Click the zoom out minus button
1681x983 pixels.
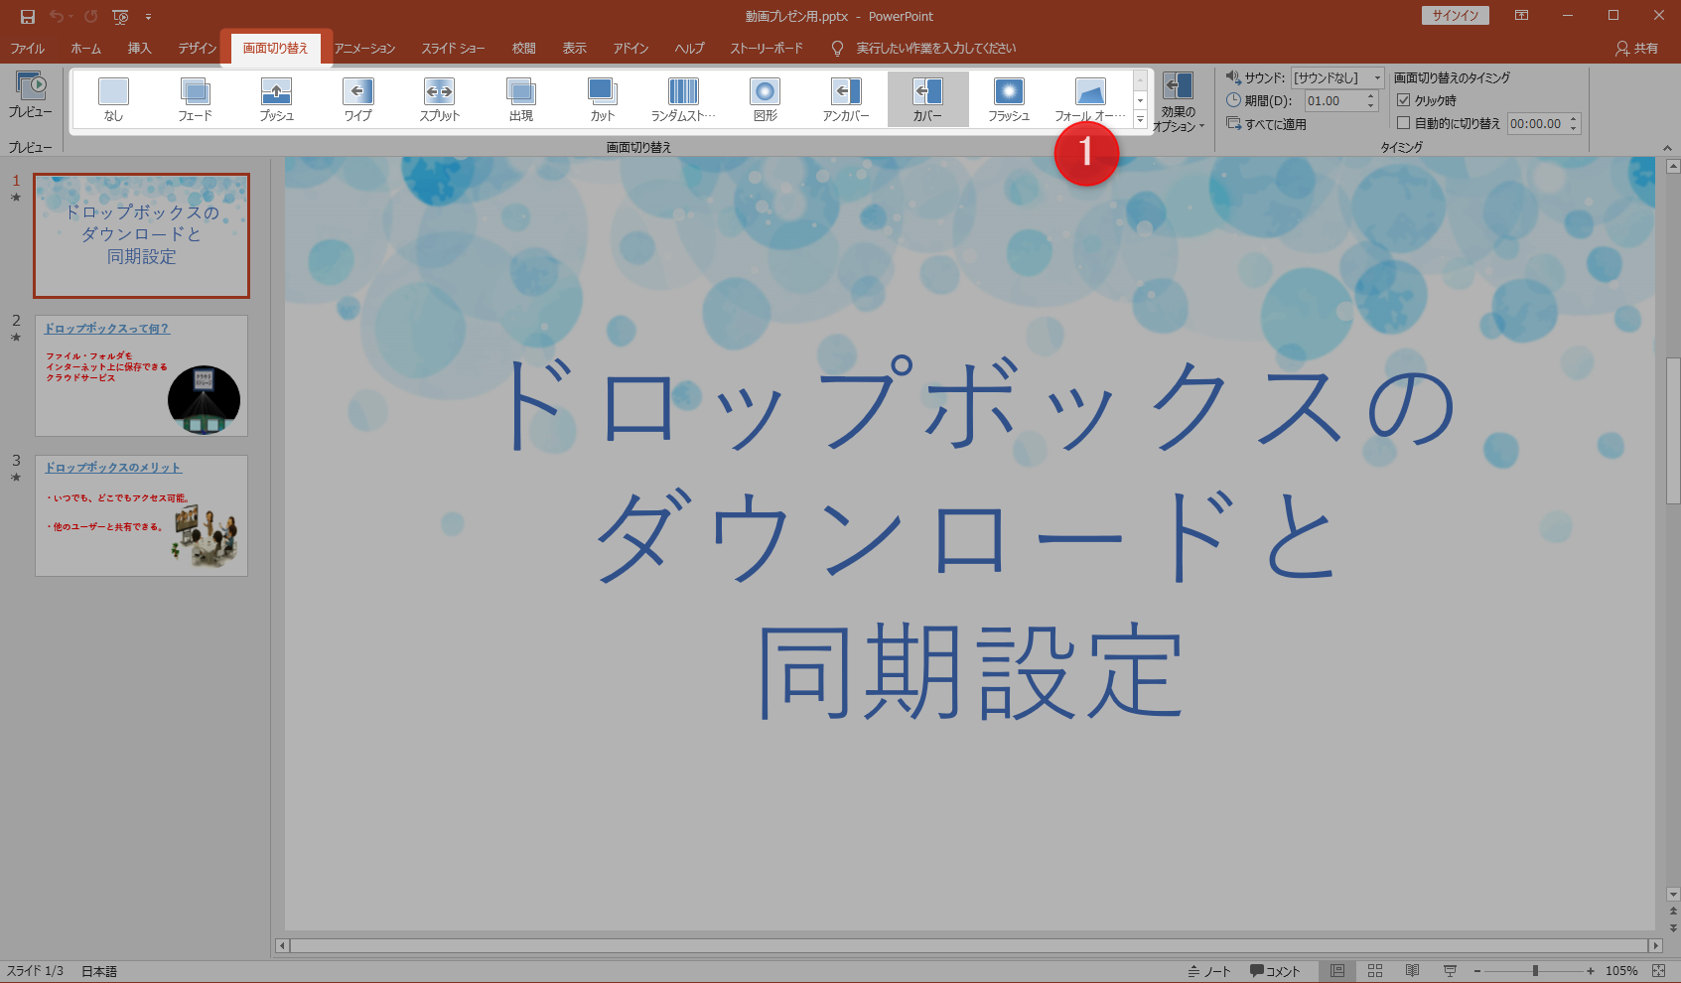[x=1477, y=971]
